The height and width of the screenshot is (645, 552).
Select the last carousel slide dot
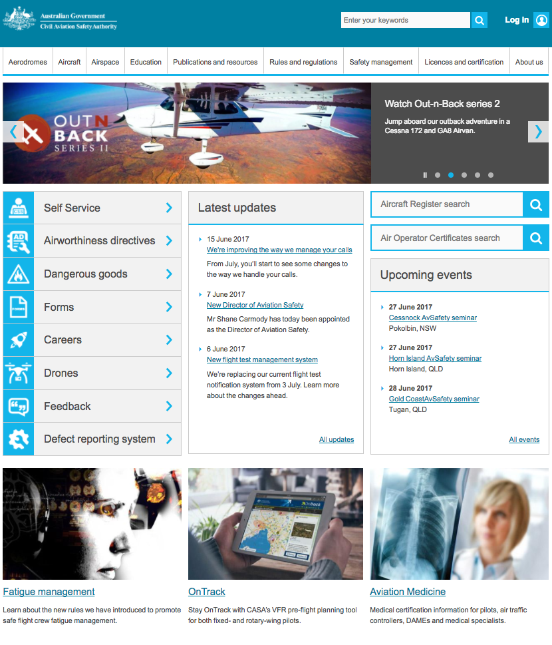tap(491, 175)
